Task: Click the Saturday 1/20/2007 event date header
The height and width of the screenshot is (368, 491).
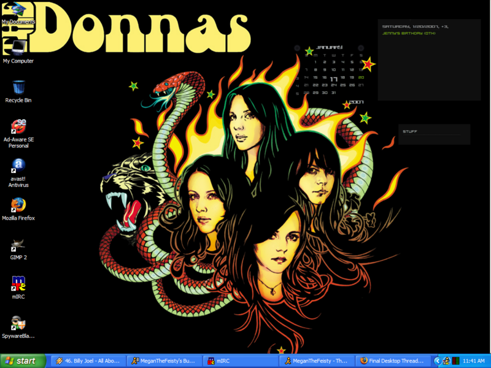Action: pyautogui.click(x=416, y=26)
